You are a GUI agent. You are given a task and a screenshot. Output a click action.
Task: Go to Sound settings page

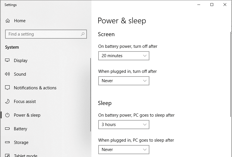[20, 74]
